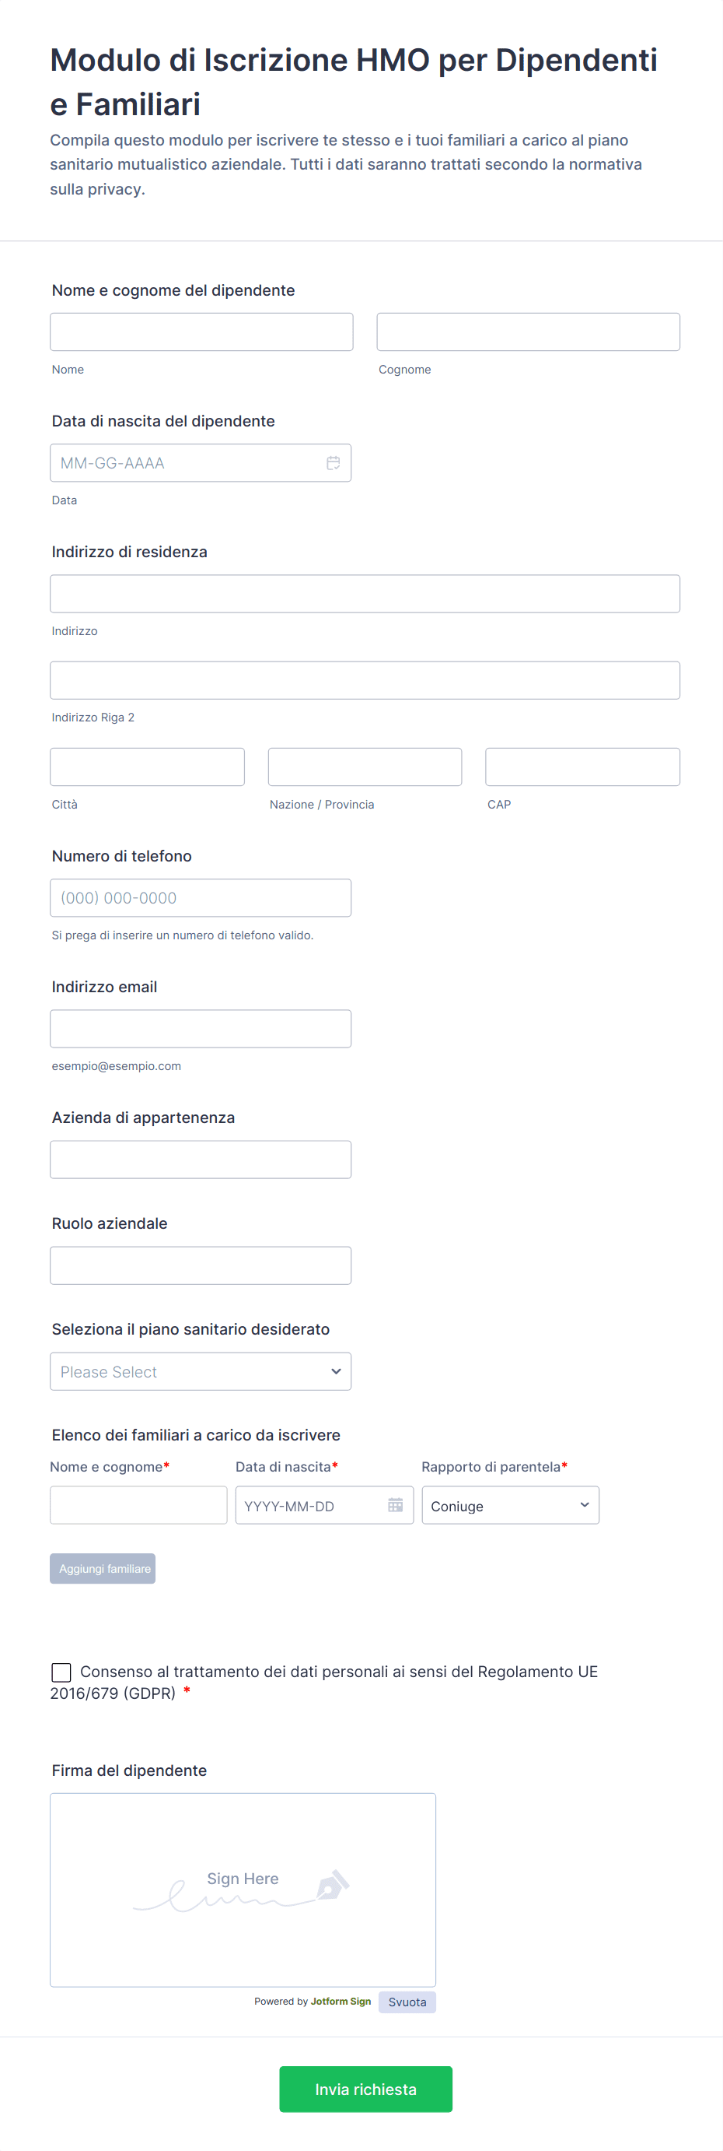Open the health plan 'Please Select' dropdown
This screenshot has width=723, height=2151.
[x=200, y=1371]
